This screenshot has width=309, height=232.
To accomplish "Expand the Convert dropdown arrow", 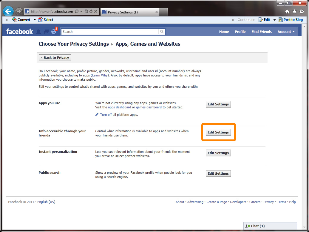I will coord(35,20).
